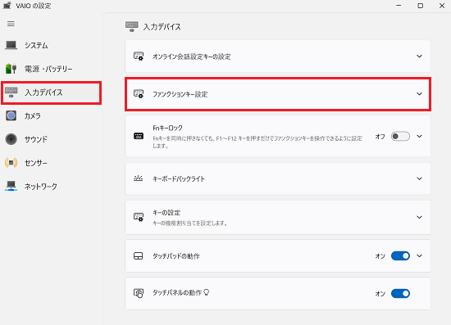
Task: Minimize the VAIO の設定 window
Action: [x=399, y=6]
